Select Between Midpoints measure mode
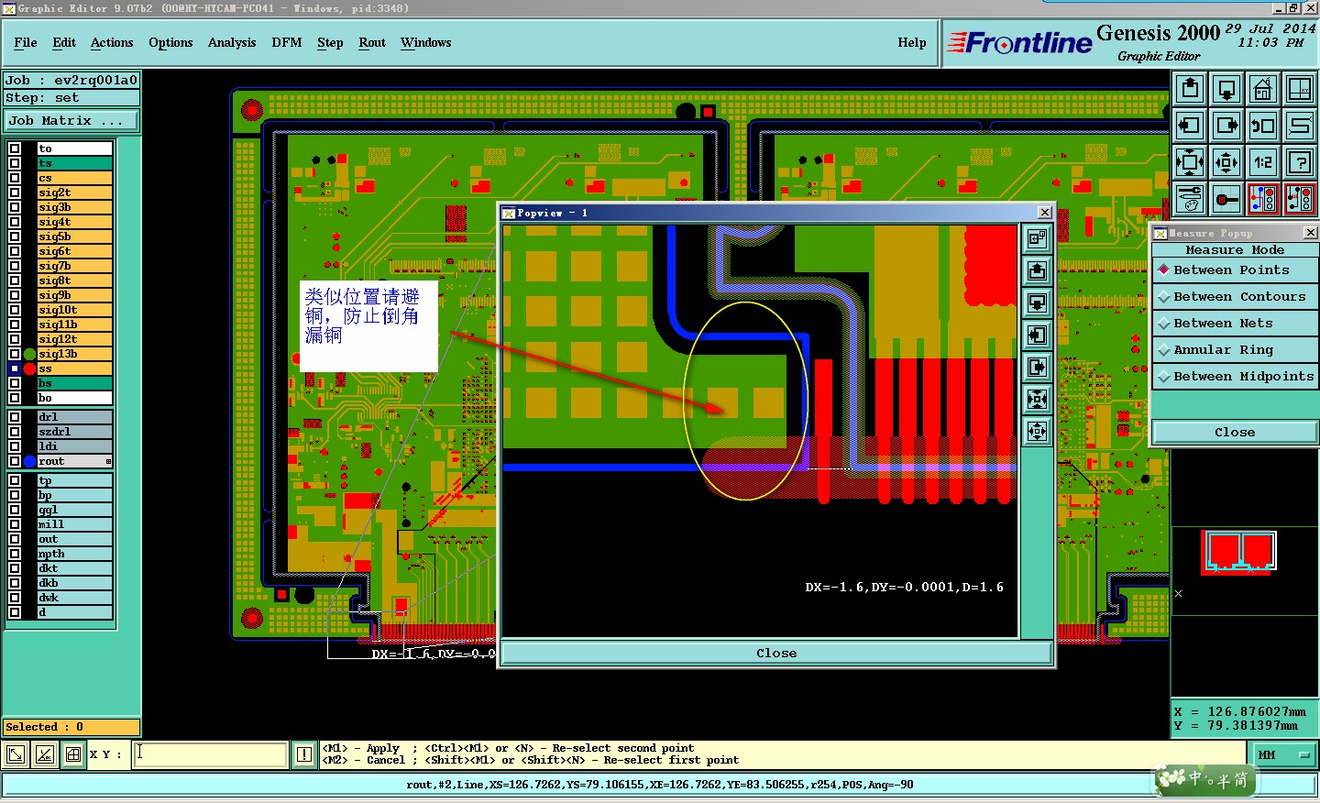 (1235, 377)
